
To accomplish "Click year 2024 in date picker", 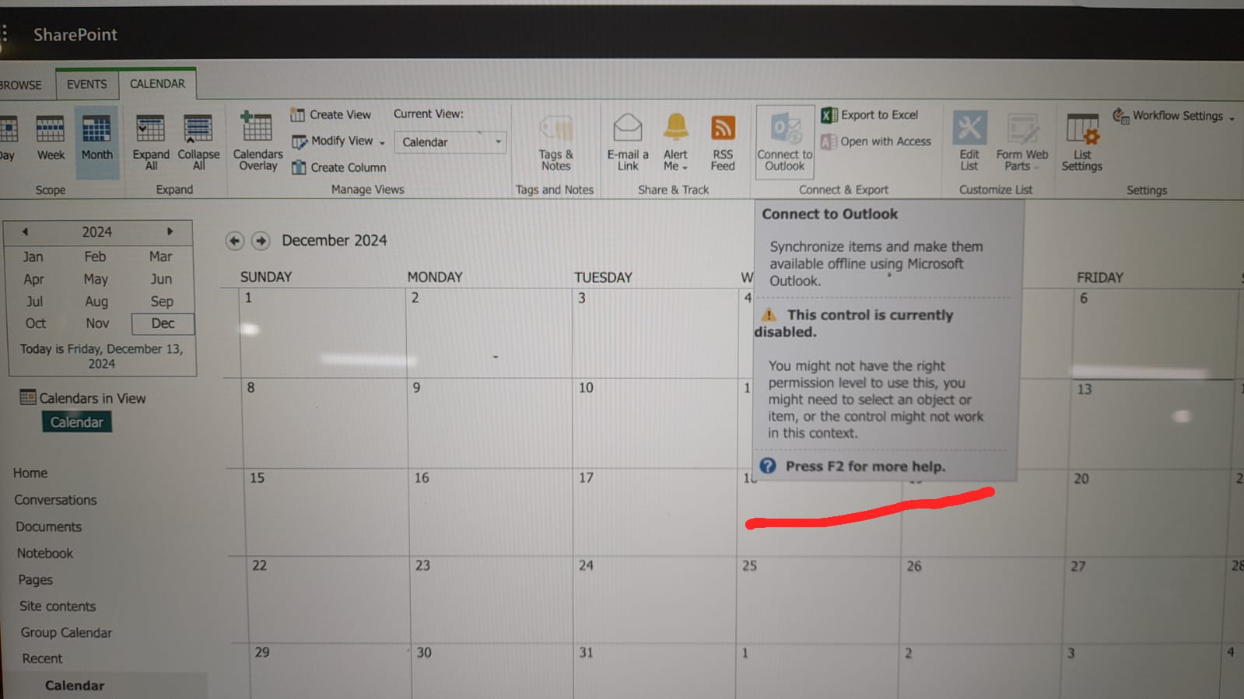I will click(x=96, y=232).
